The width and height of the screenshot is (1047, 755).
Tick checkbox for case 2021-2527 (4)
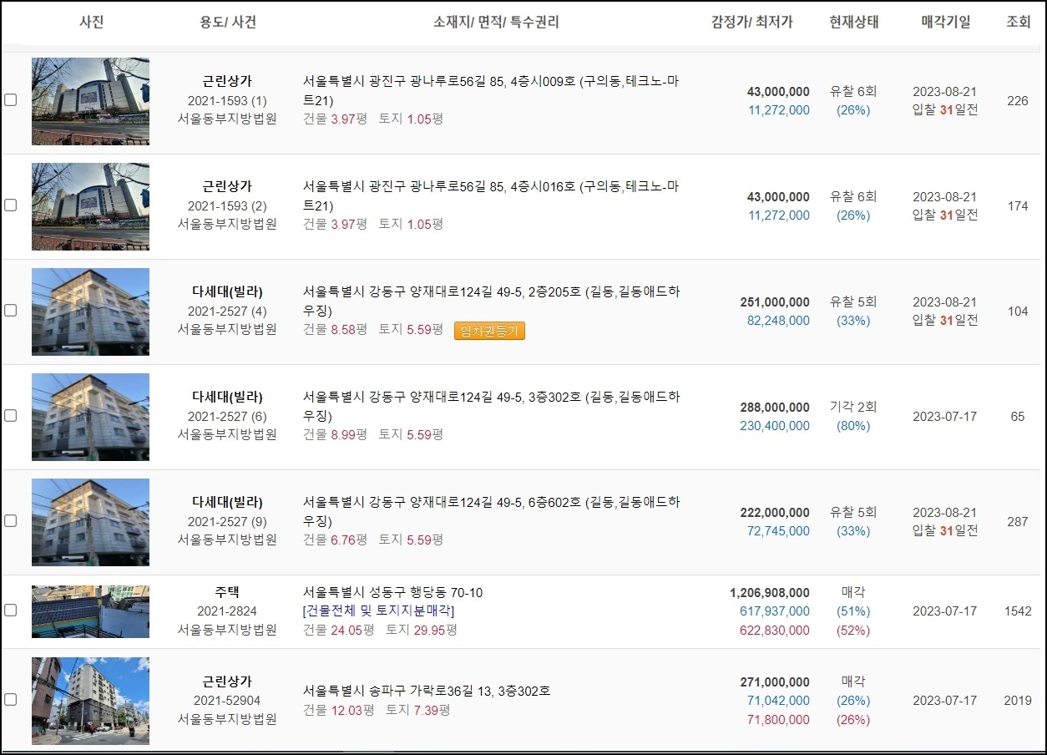click(x=10, y=311)
